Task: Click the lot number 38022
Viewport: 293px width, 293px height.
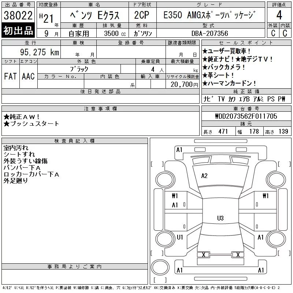Action: click(18, 15)
